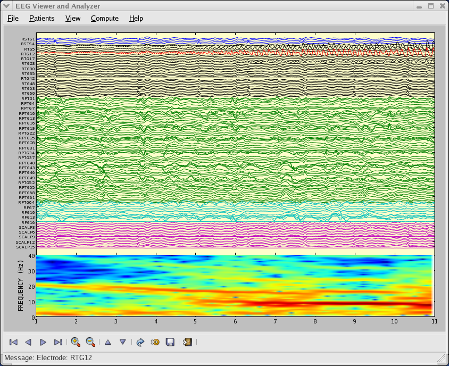This screenshot has width=449, height=366.
Task: Click the red RTG12 electrode trace label
Action: tap(28, 54)
